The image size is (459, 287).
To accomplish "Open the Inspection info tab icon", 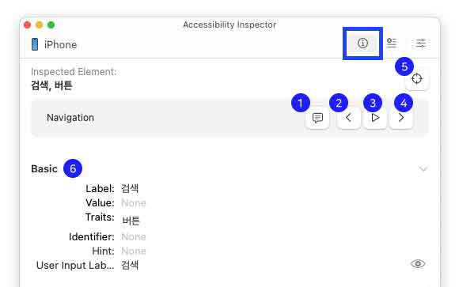I will 362,43.
